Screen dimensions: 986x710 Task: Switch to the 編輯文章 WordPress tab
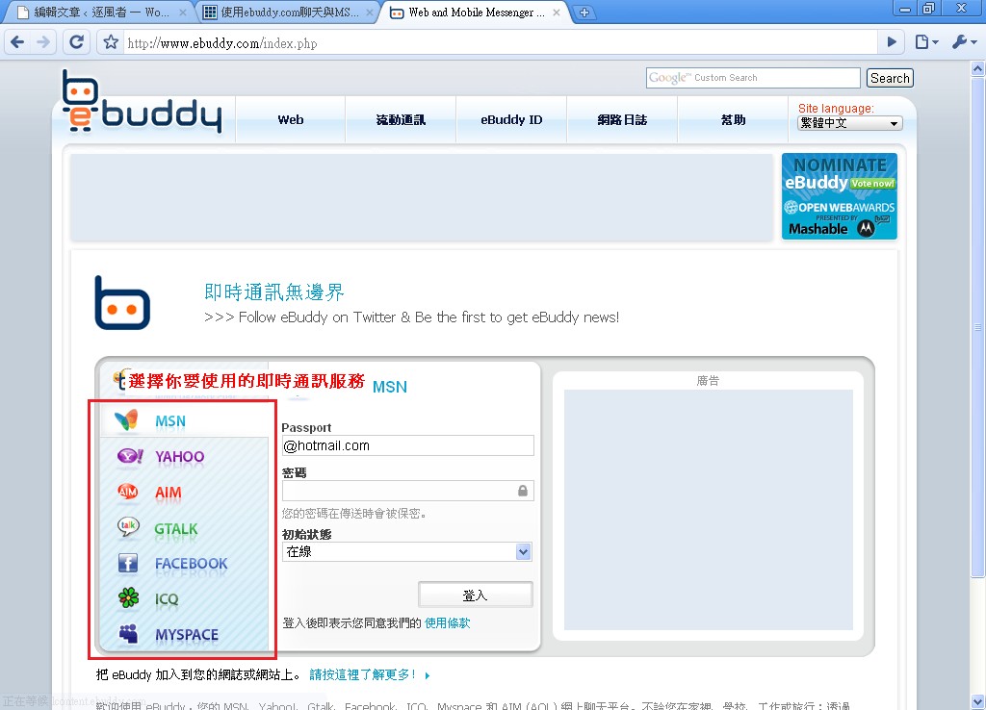pos(100,12)
